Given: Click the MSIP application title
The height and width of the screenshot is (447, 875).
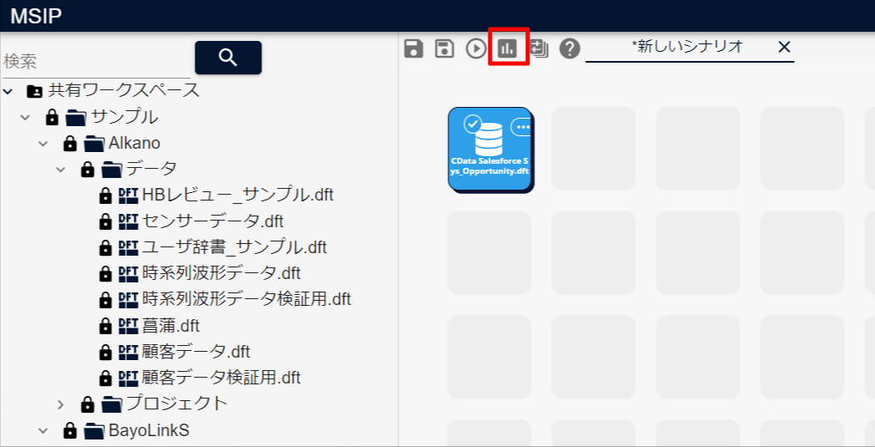Looking at the screenshot, I should point(36,16).
